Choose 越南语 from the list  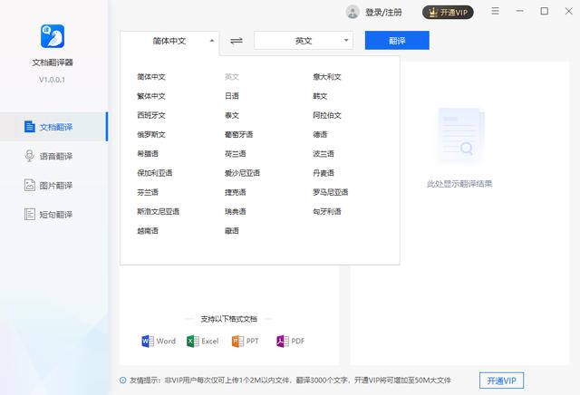pyautogui.click(x=148, y=231)
